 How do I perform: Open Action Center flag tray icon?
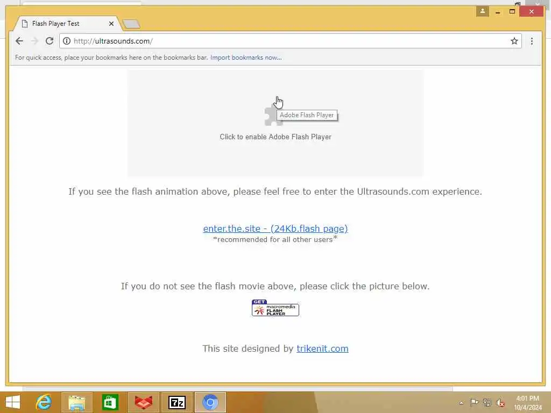pyautogui.click(x=474, y=402)
